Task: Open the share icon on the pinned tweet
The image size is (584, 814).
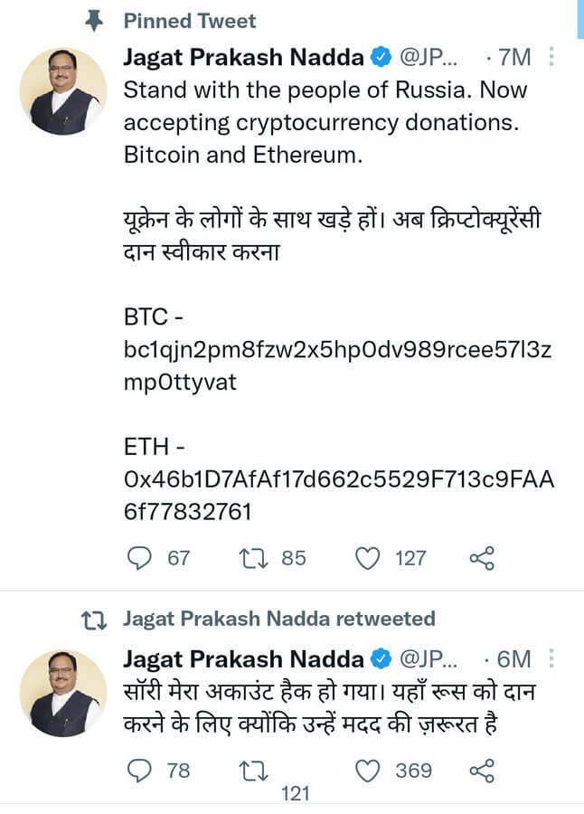Action: [482, 558]
